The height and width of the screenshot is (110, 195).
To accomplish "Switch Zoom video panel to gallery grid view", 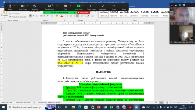I will coord(184,5).
